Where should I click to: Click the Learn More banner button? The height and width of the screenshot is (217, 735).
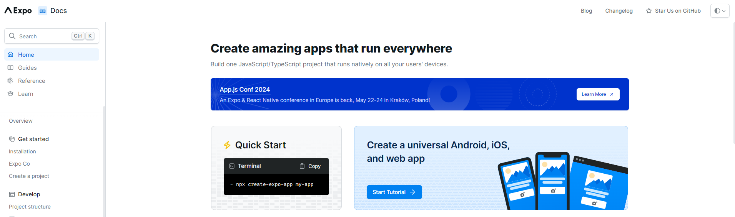598,94
